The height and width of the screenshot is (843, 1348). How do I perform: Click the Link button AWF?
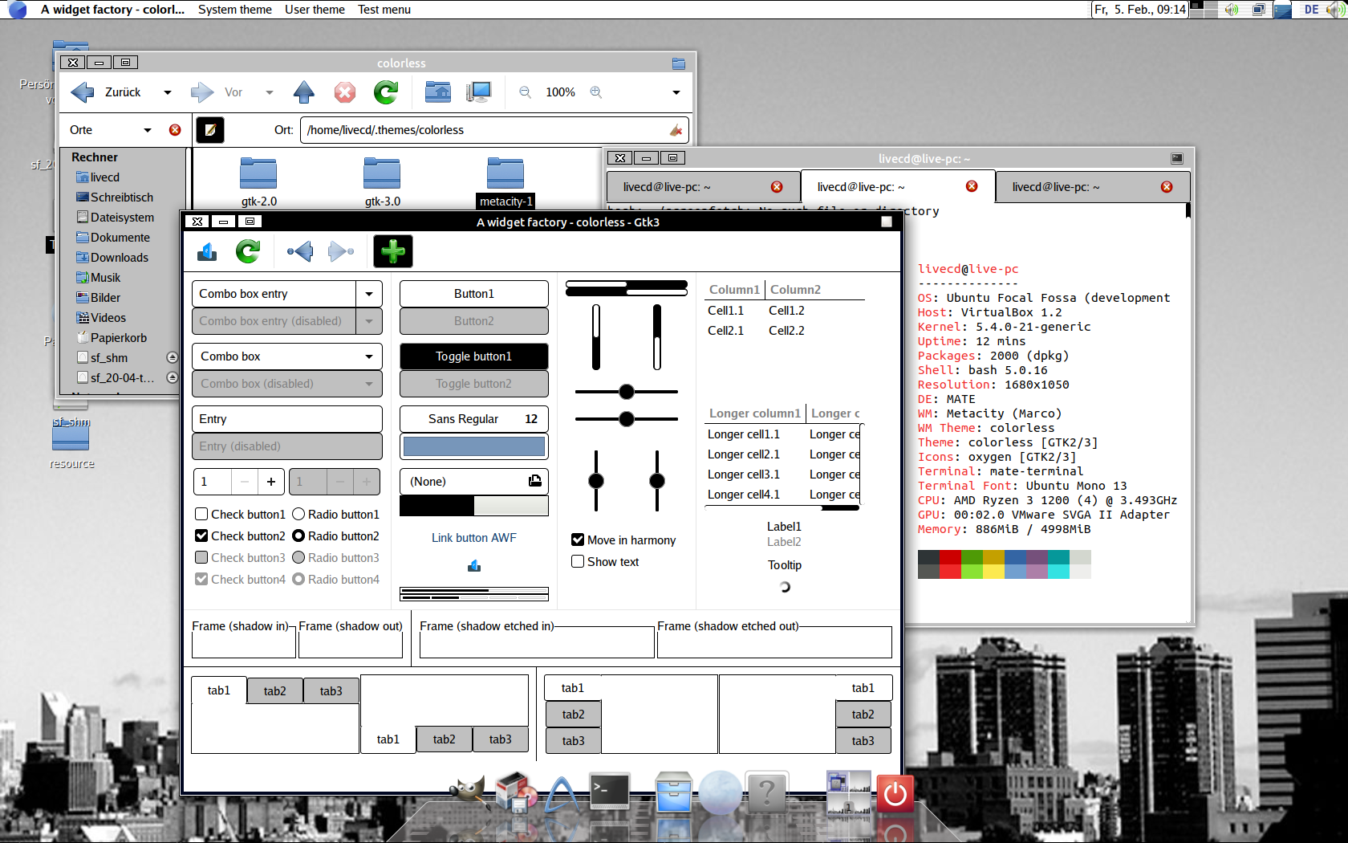click(473, 538)
